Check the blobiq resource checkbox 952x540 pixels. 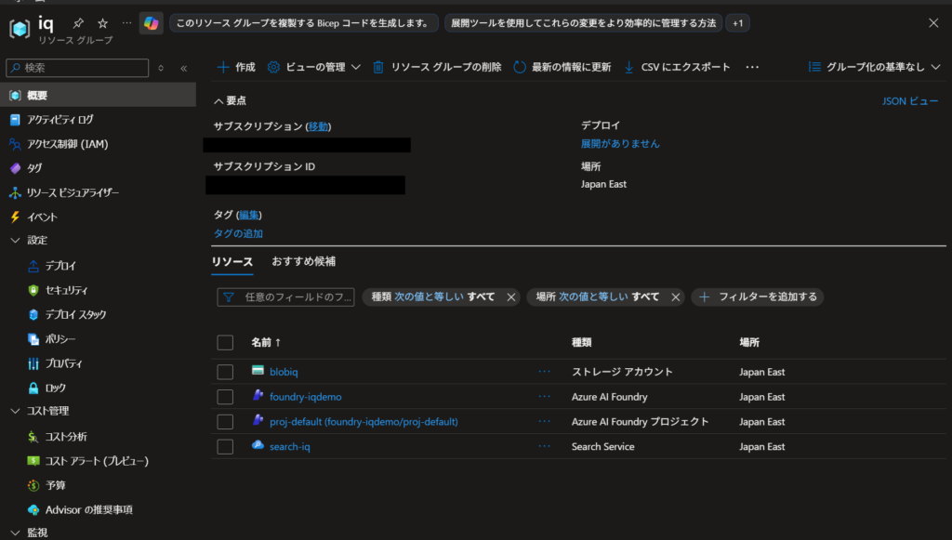click(225, 372)
